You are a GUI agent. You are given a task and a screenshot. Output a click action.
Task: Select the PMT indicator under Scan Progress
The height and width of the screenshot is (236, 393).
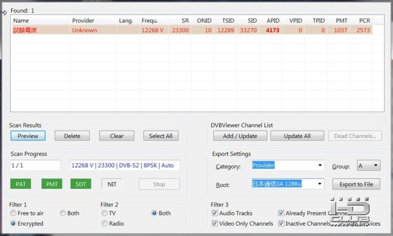[52, 184]
